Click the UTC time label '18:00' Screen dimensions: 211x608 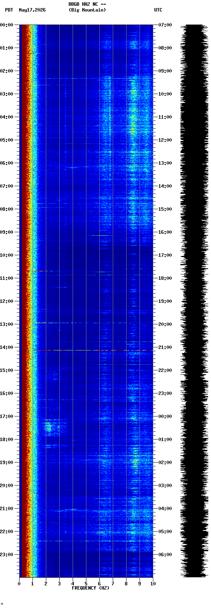tap(165, 278)
